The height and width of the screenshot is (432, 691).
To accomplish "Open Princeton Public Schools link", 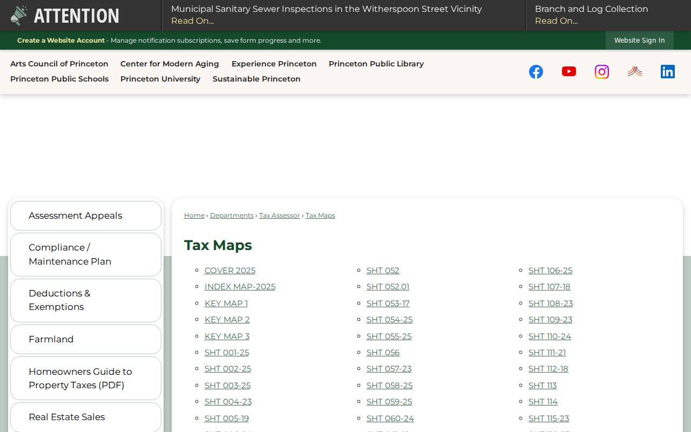I will pos(59,79).
